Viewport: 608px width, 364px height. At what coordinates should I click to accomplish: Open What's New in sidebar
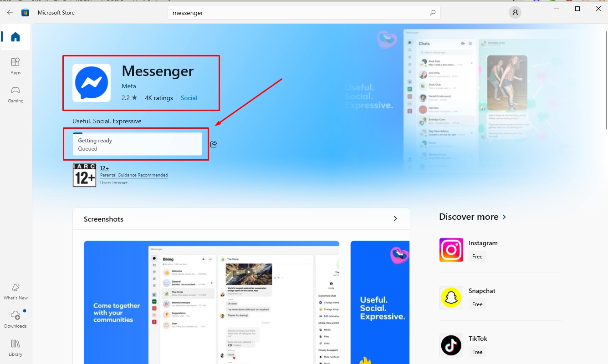(x=15, y=291)
